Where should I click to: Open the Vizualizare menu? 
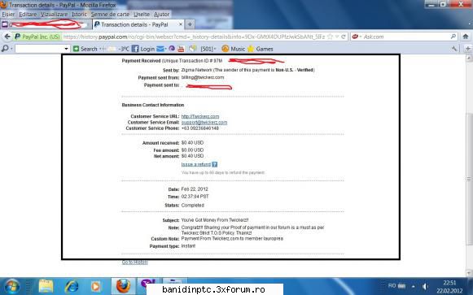tap(55, 15)
